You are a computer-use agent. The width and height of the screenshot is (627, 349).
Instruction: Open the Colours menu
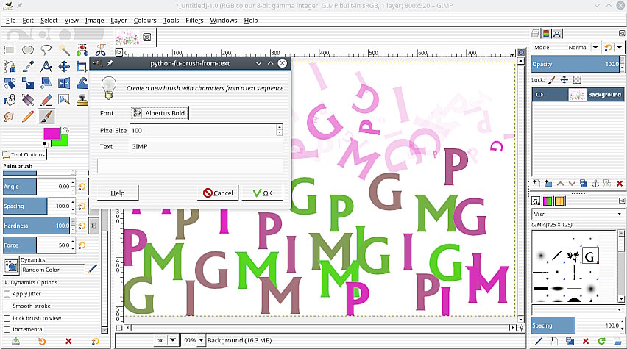(145, 21)
